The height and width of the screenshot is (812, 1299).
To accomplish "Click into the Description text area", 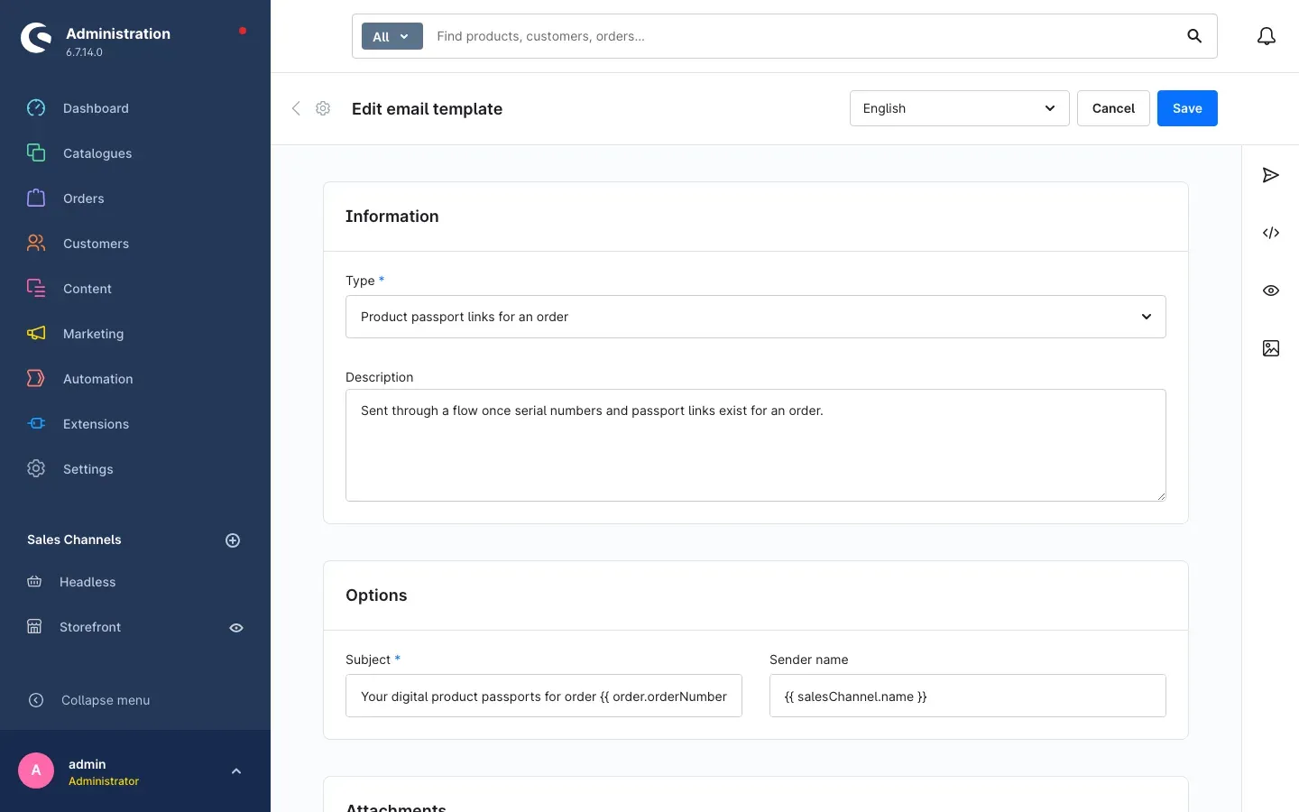I will pos(756,445).
